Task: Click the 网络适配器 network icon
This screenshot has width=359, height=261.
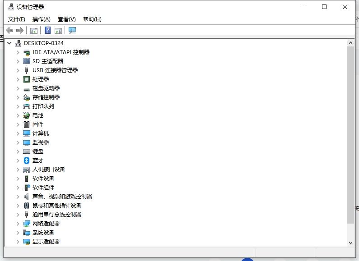Action: pyautogui.click(x=27, y=224)
